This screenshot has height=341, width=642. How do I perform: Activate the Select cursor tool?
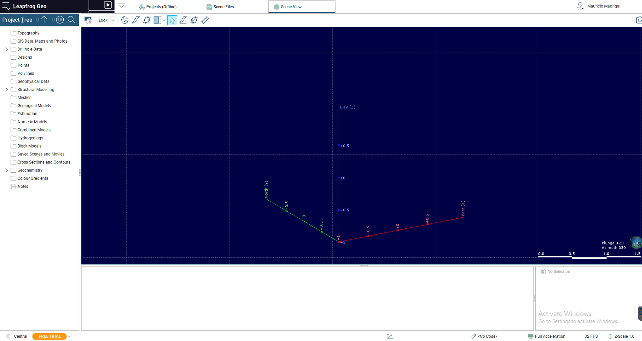(x=172, y=20)
